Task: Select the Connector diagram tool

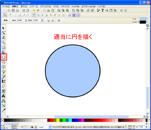Action: coord(3,101)
